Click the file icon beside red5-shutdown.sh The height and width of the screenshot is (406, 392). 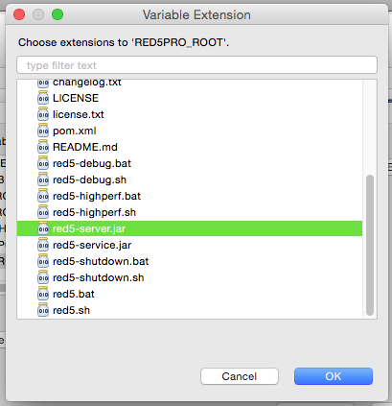pos(43,277)
